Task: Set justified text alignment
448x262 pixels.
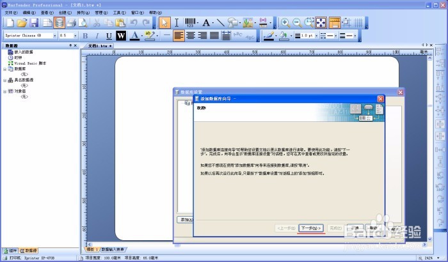Action: (x=214, y=36)
